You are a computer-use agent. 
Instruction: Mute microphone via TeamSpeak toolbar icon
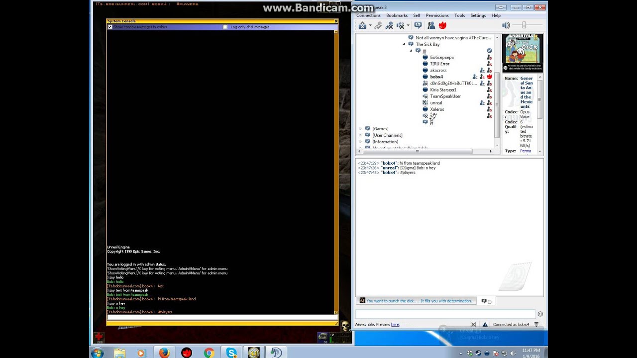389,25
